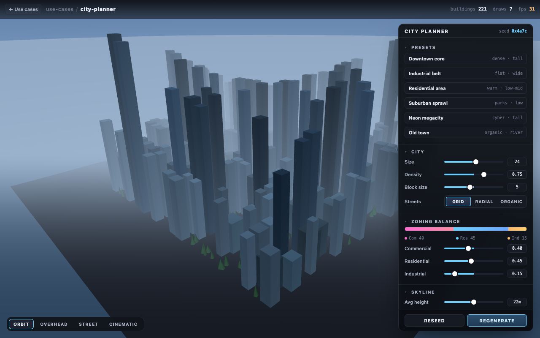Edit the Industrial value field 0.15
540x338 pixels.
[x=517, y=274]
